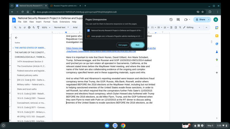Open the launcher circle button
Image resolution: width=230 pixels, height=129 pixels.
3,126
